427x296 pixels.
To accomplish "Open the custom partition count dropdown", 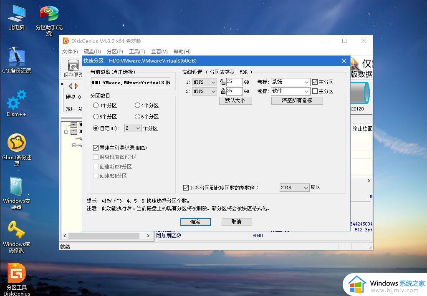I will tap(133, 128).
